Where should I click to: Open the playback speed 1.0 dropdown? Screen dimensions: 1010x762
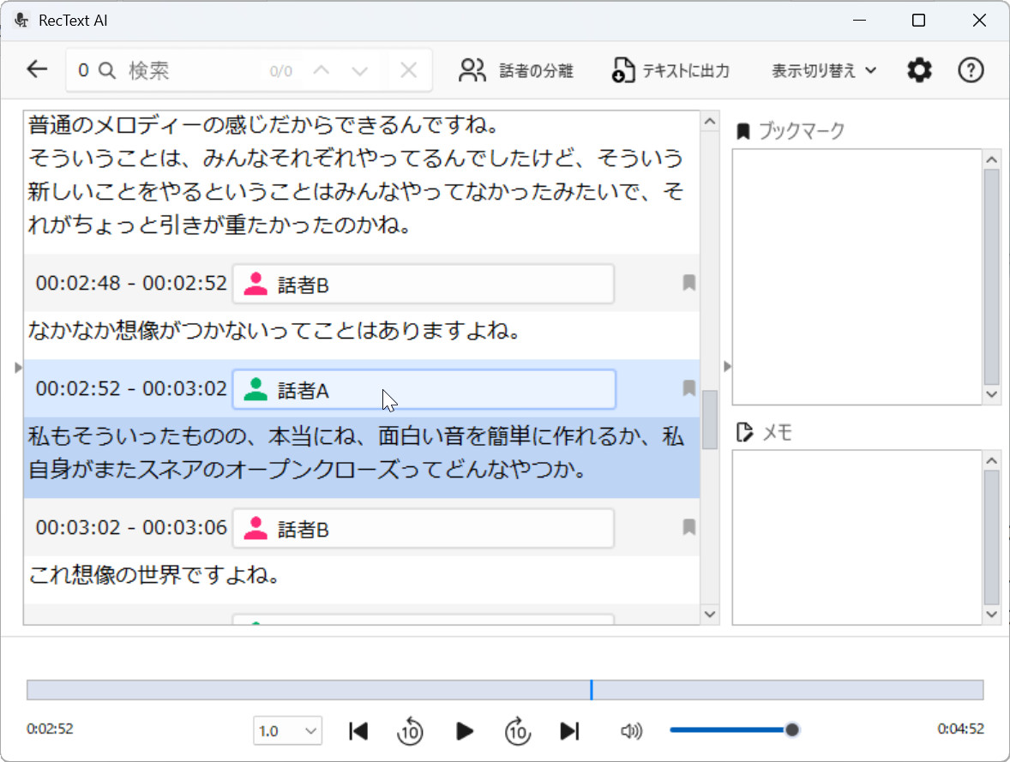(287, 730)
